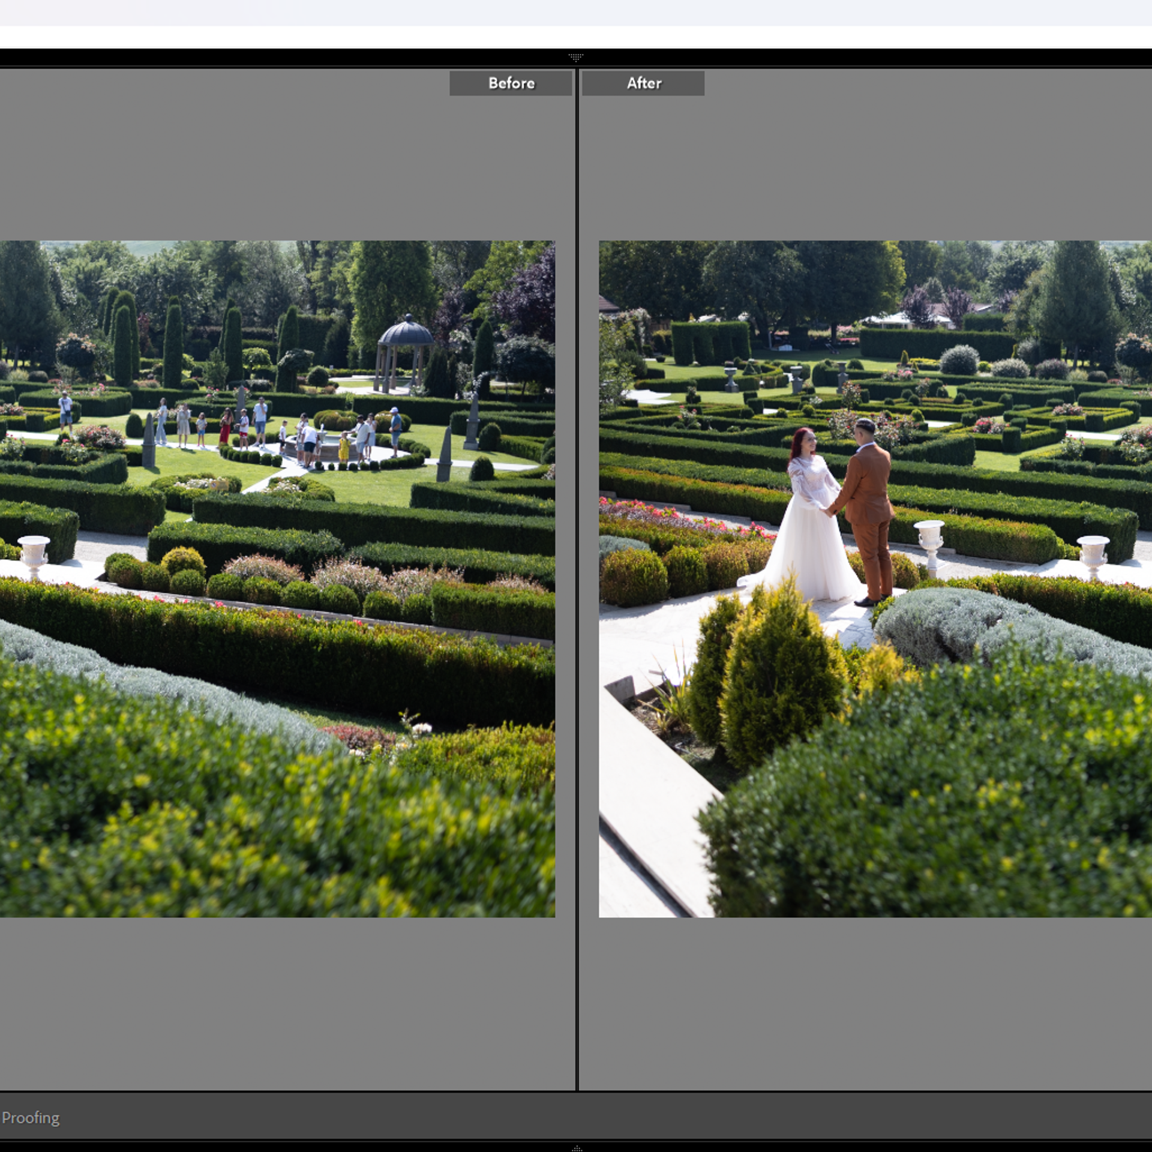Image resolution: width=1152 pixels, height=1152 pixels.
Task: Toggle the Soft Proofing label in toolbar
Action: (x=30, y=1117)
